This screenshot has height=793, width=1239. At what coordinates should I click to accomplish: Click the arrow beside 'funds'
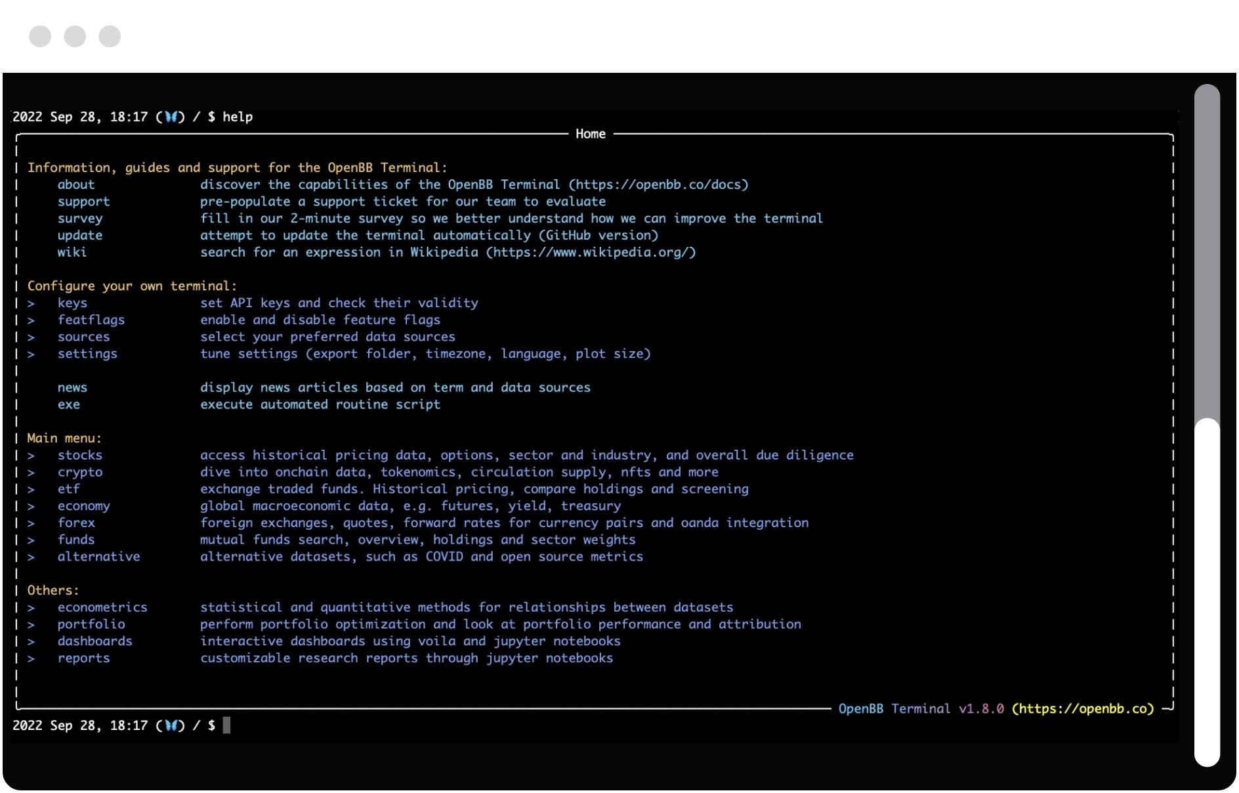(31, 540)
